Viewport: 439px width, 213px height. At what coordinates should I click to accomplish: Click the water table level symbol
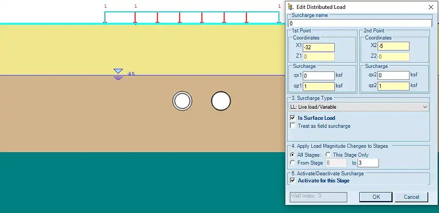[x=118, y=75]
